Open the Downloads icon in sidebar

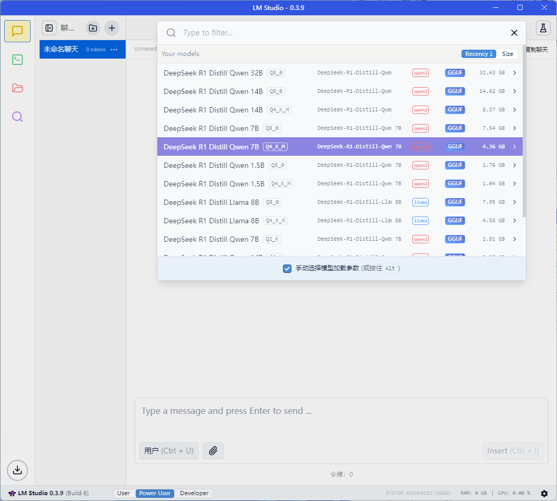17,470
